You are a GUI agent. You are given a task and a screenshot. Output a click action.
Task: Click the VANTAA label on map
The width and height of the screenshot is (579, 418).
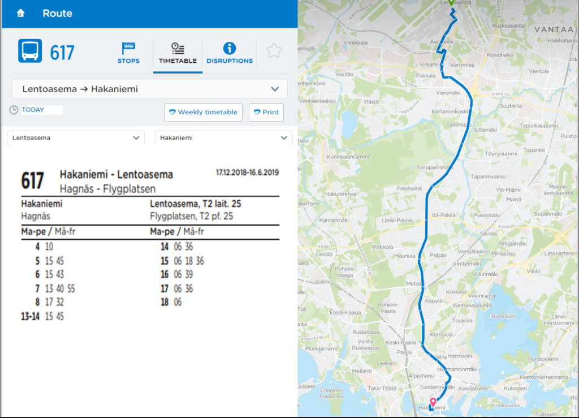(x=554, y=29)
